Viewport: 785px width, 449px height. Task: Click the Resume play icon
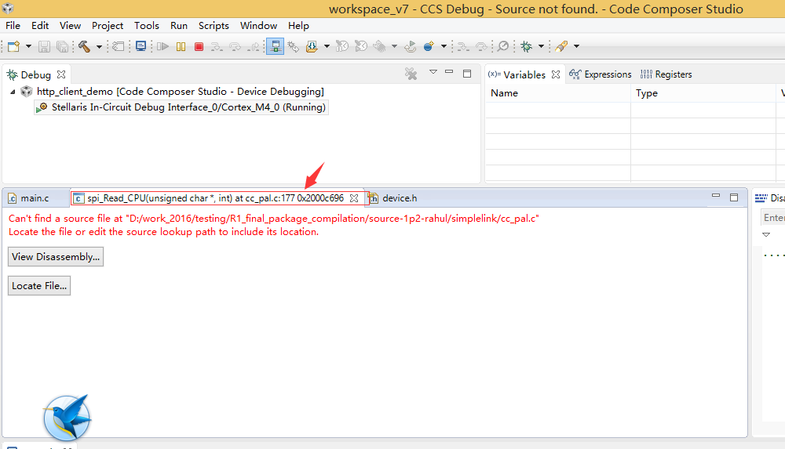(x=162, y=46)
